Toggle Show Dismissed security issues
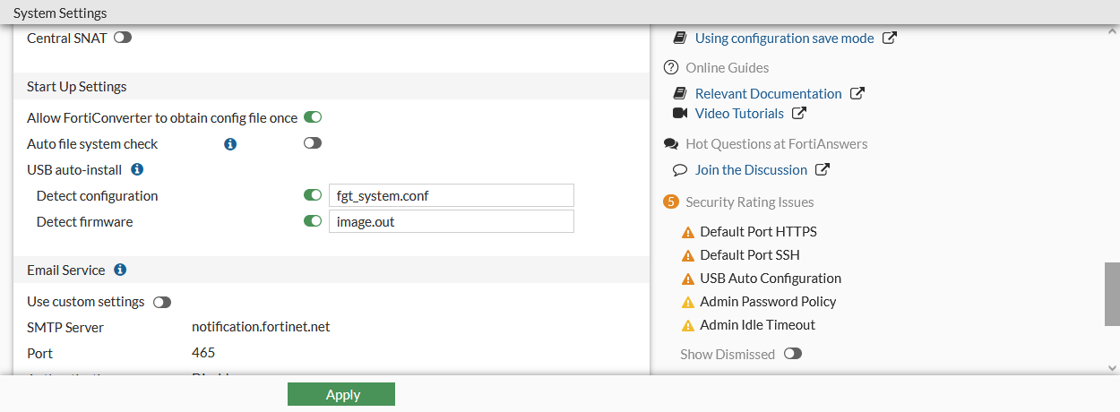Screen dimensions: 1120x412 point(793,354)
